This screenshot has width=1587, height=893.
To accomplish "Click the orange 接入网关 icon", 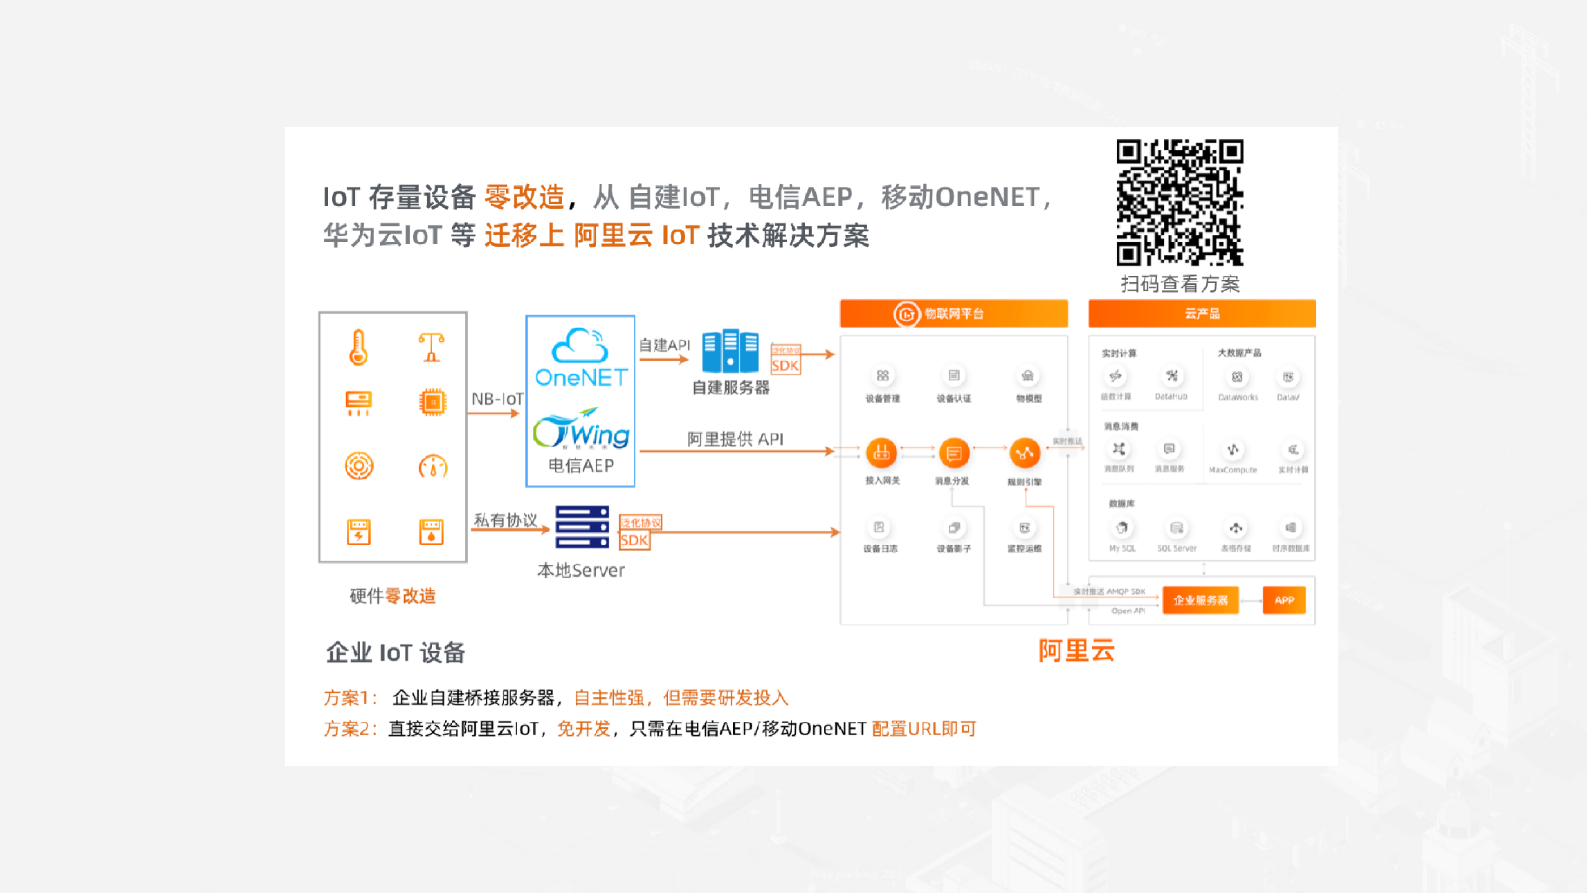I will pos(881,453).
